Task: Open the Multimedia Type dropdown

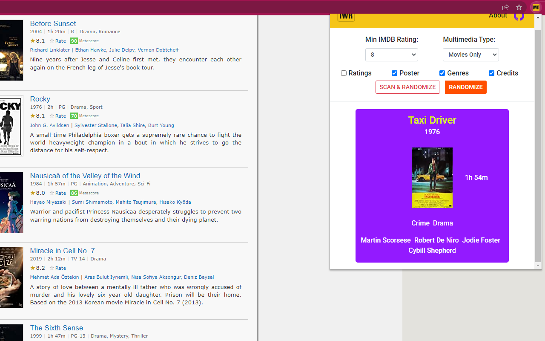Action: coord(471,55)
